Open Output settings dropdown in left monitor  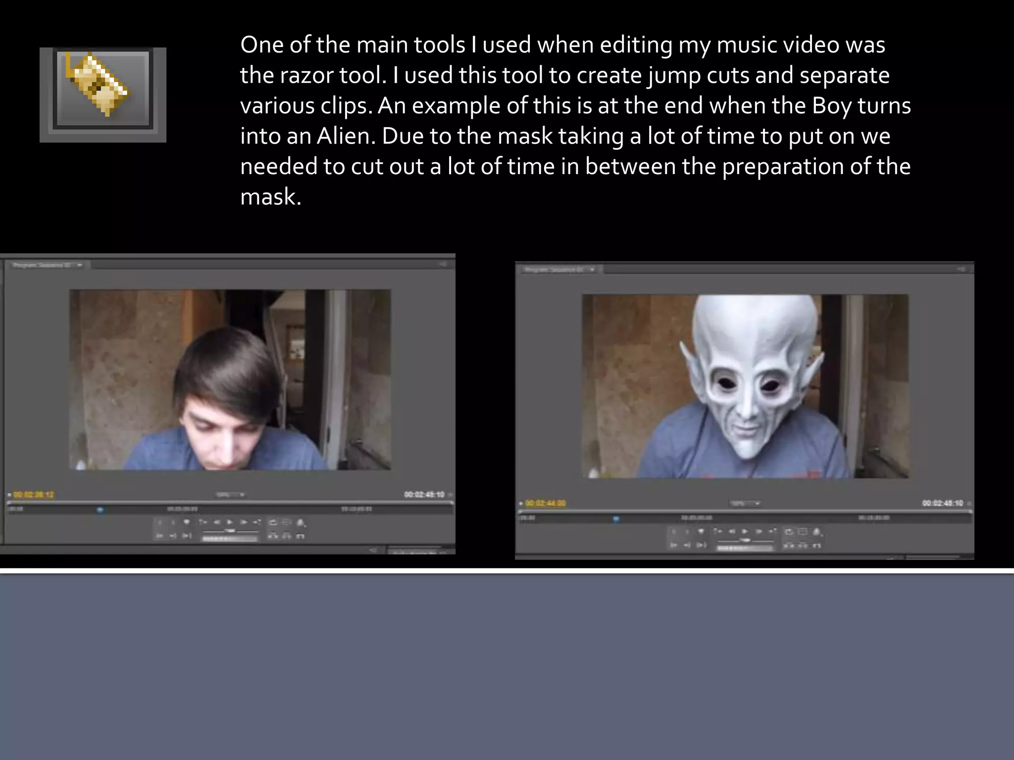click(302, 522)
